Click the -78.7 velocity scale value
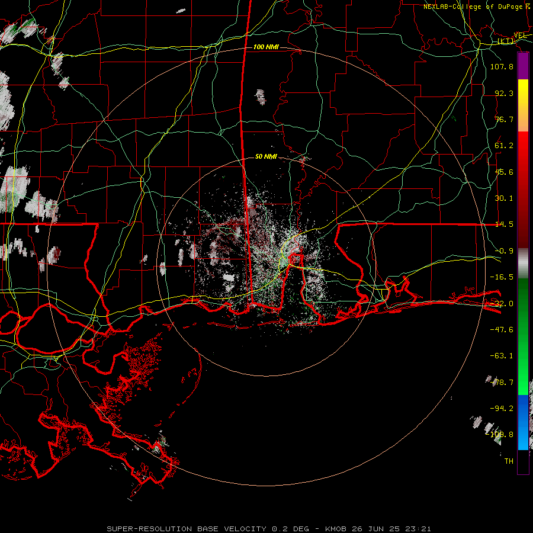This screenshot has width=533, height=533. 502,383
